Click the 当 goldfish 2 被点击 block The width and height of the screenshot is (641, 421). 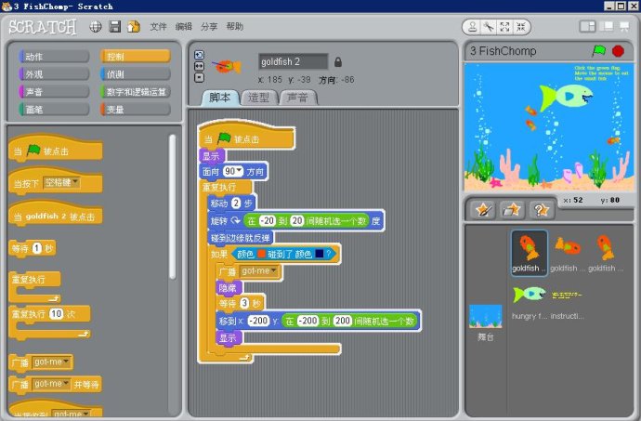click(55, 213)
